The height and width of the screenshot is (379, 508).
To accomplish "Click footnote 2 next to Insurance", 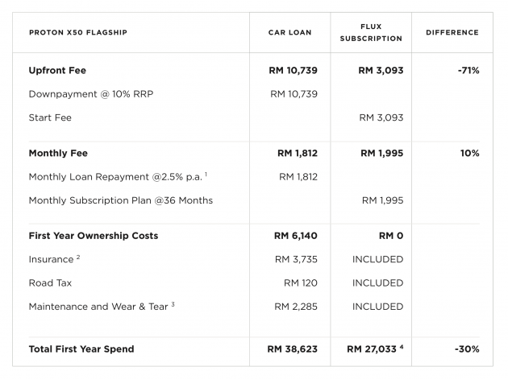I will pos(78,257).
